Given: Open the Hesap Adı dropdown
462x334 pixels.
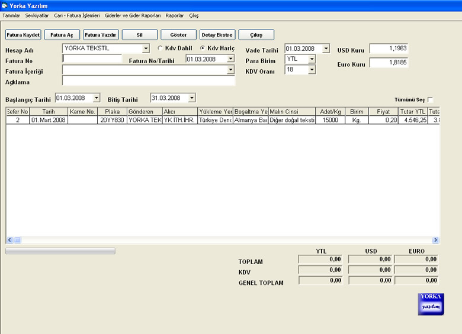Looking at the screenshot, I should (146, 48).
